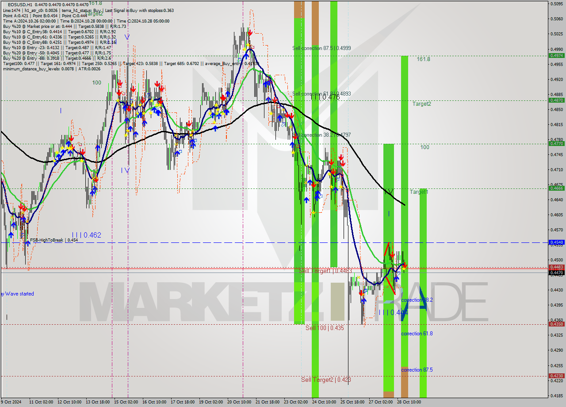
Task: Click the black 0.4470 current price tag
Action: (x=556, y=273)
